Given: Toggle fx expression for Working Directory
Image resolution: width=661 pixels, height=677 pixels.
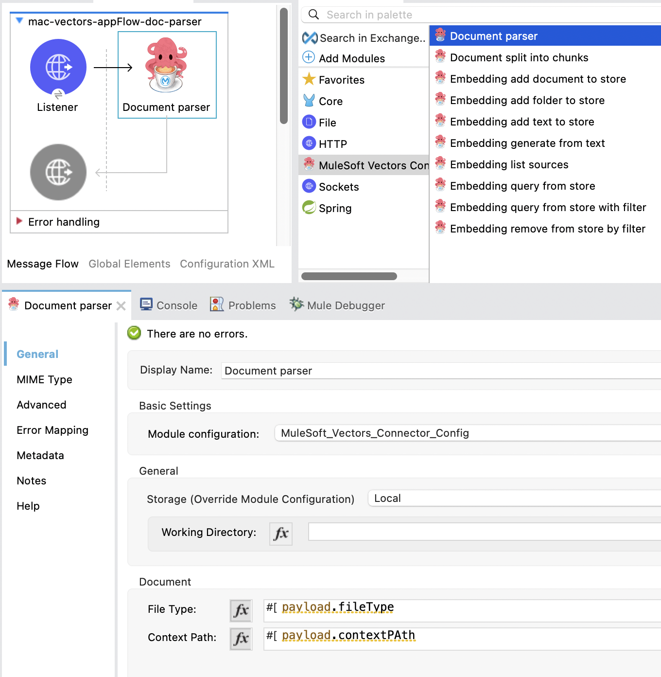Looking at the screenshot, I should tap(281, 534).
